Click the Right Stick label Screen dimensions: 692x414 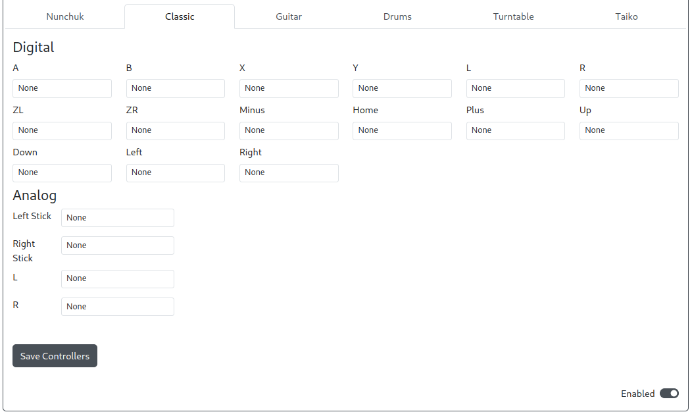(24, 251)
